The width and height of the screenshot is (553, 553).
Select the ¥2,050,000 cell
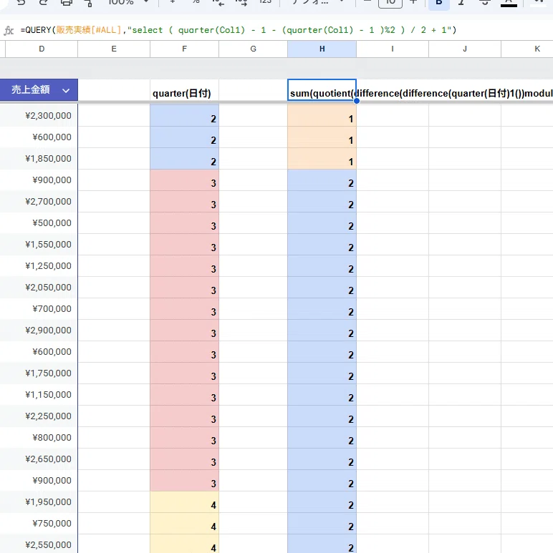(x=39, y=288)
